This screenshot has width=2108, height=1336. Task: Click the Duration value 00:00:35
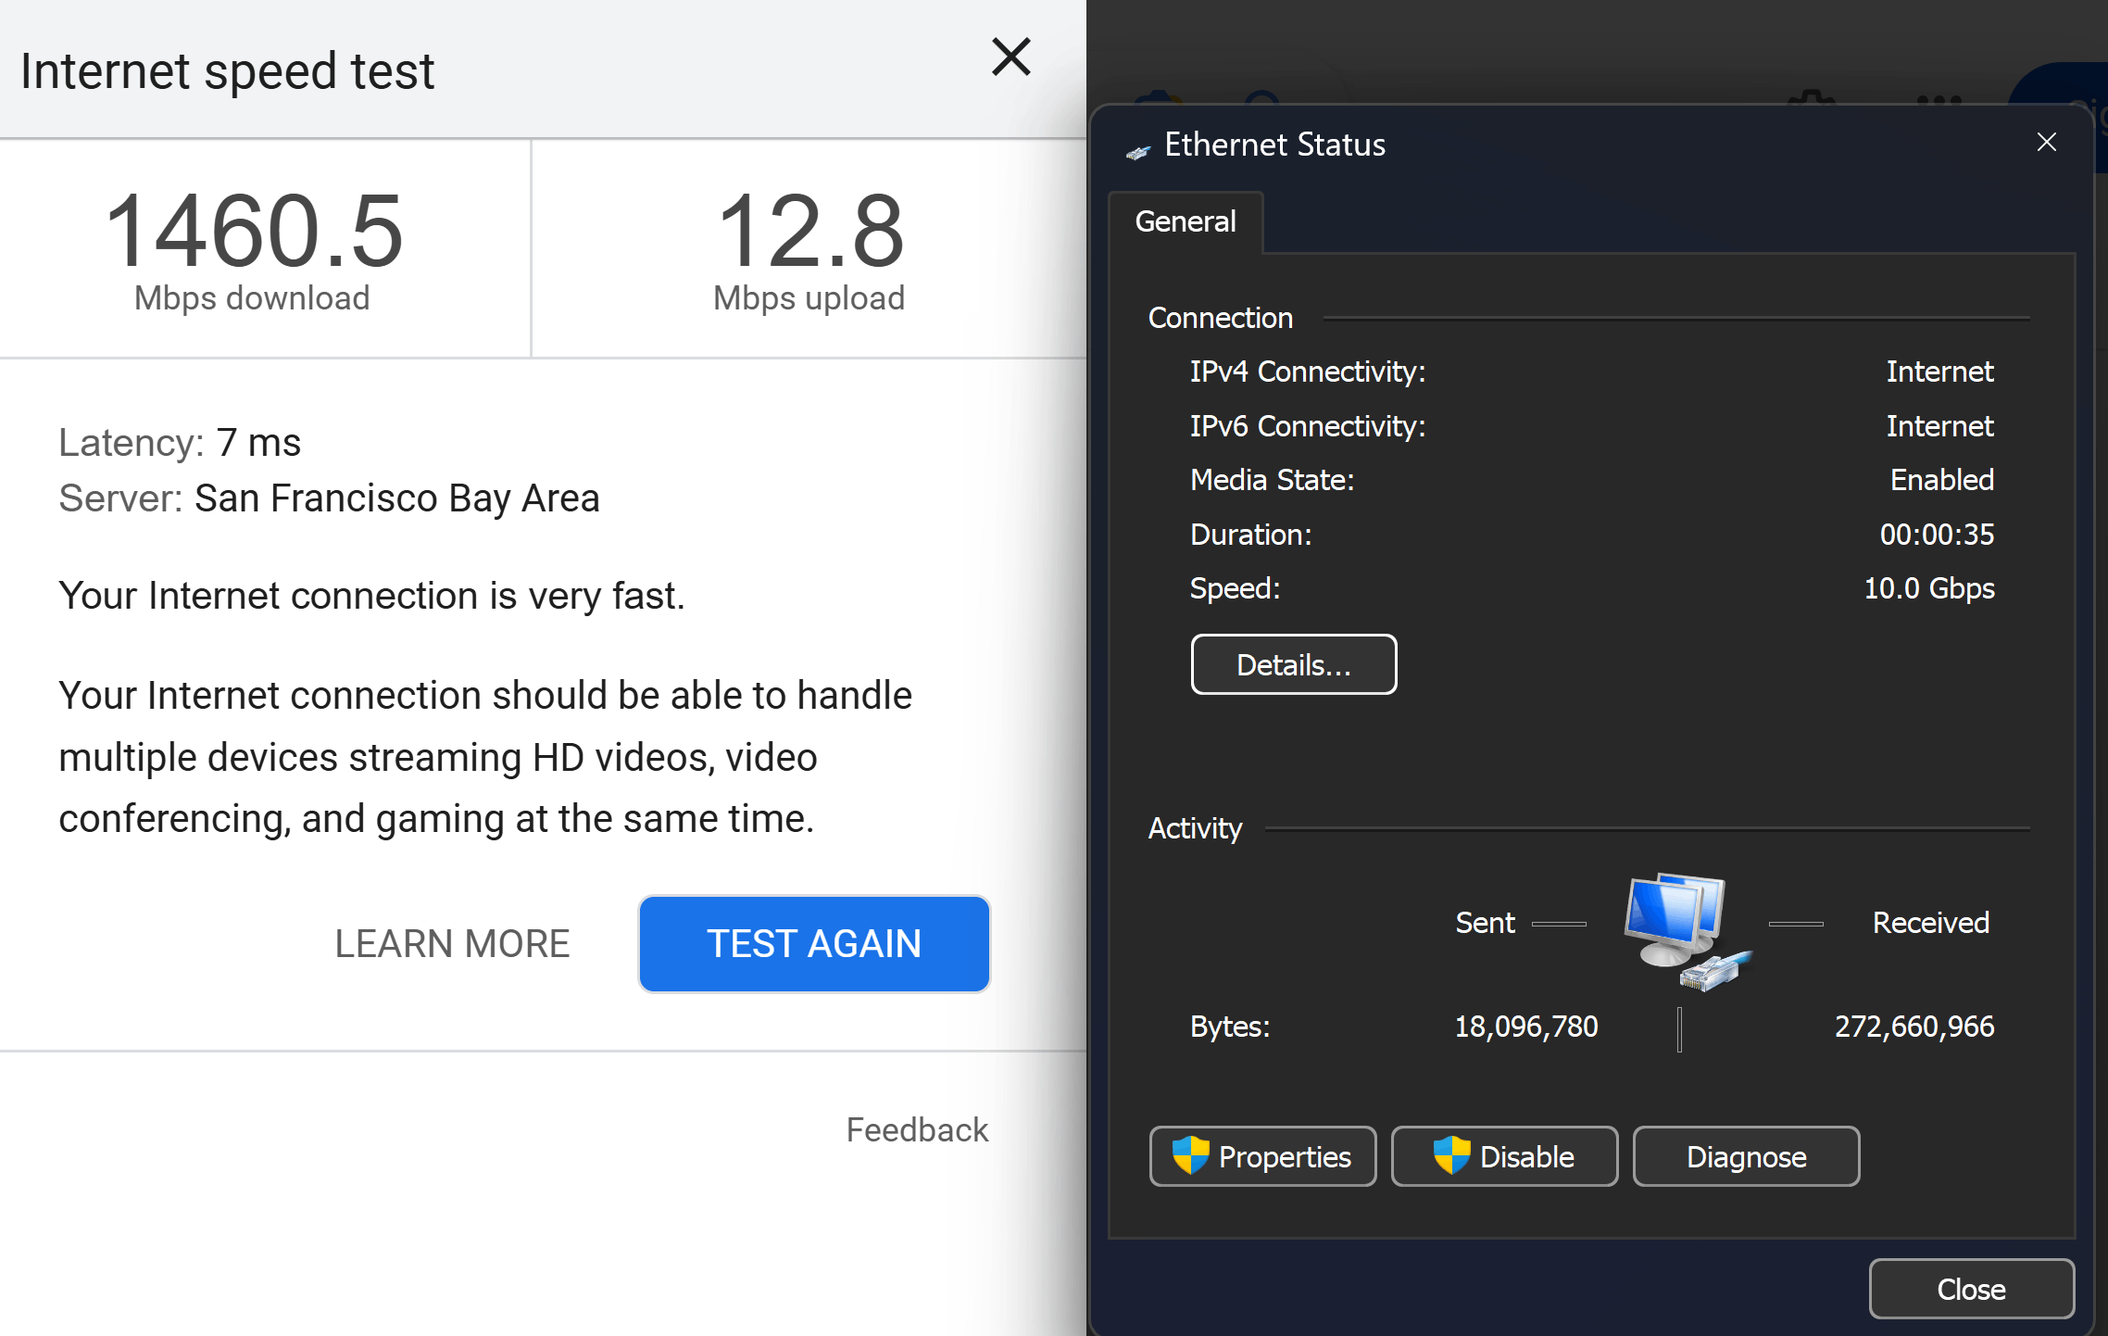point(1936,535)
